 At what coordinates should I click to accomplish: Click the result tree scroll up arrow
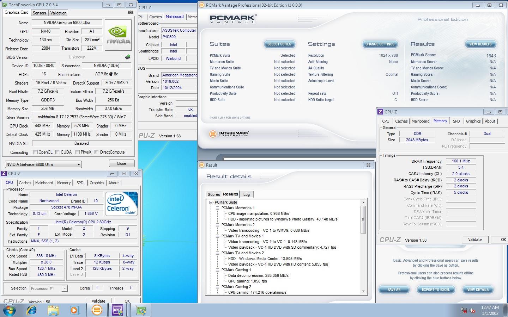point(363,202)
